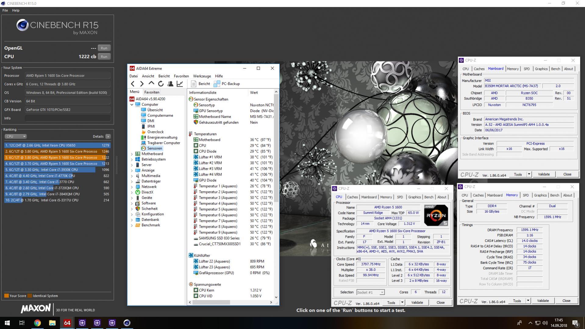Open the CPU-Z Socket #1 selection dropdown
This screenshot has height=329, width=585.
coord(370,292)
